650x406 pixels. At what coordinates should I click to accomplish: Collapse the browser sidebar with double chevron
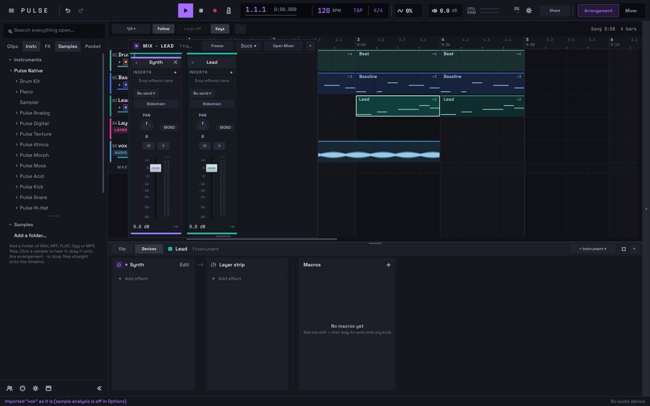(x=99, y=389)
